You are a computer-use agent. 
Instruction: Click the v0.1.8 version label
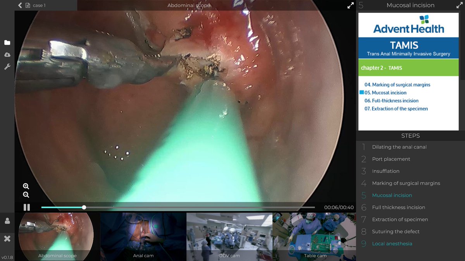[7, 257]
